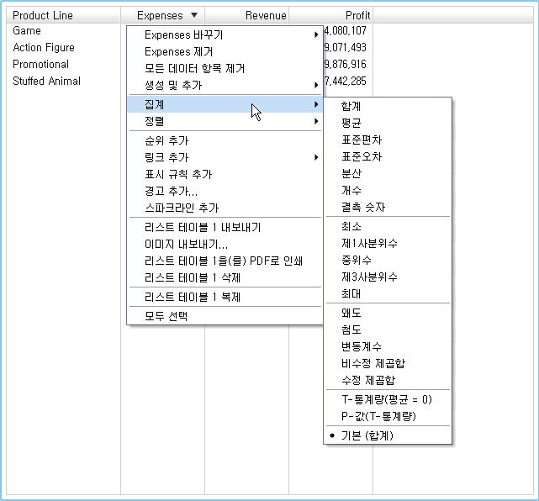Click the Revenue column header
Image resolution: width=539 pixels, height=501 pixels.
click(265, 15)
